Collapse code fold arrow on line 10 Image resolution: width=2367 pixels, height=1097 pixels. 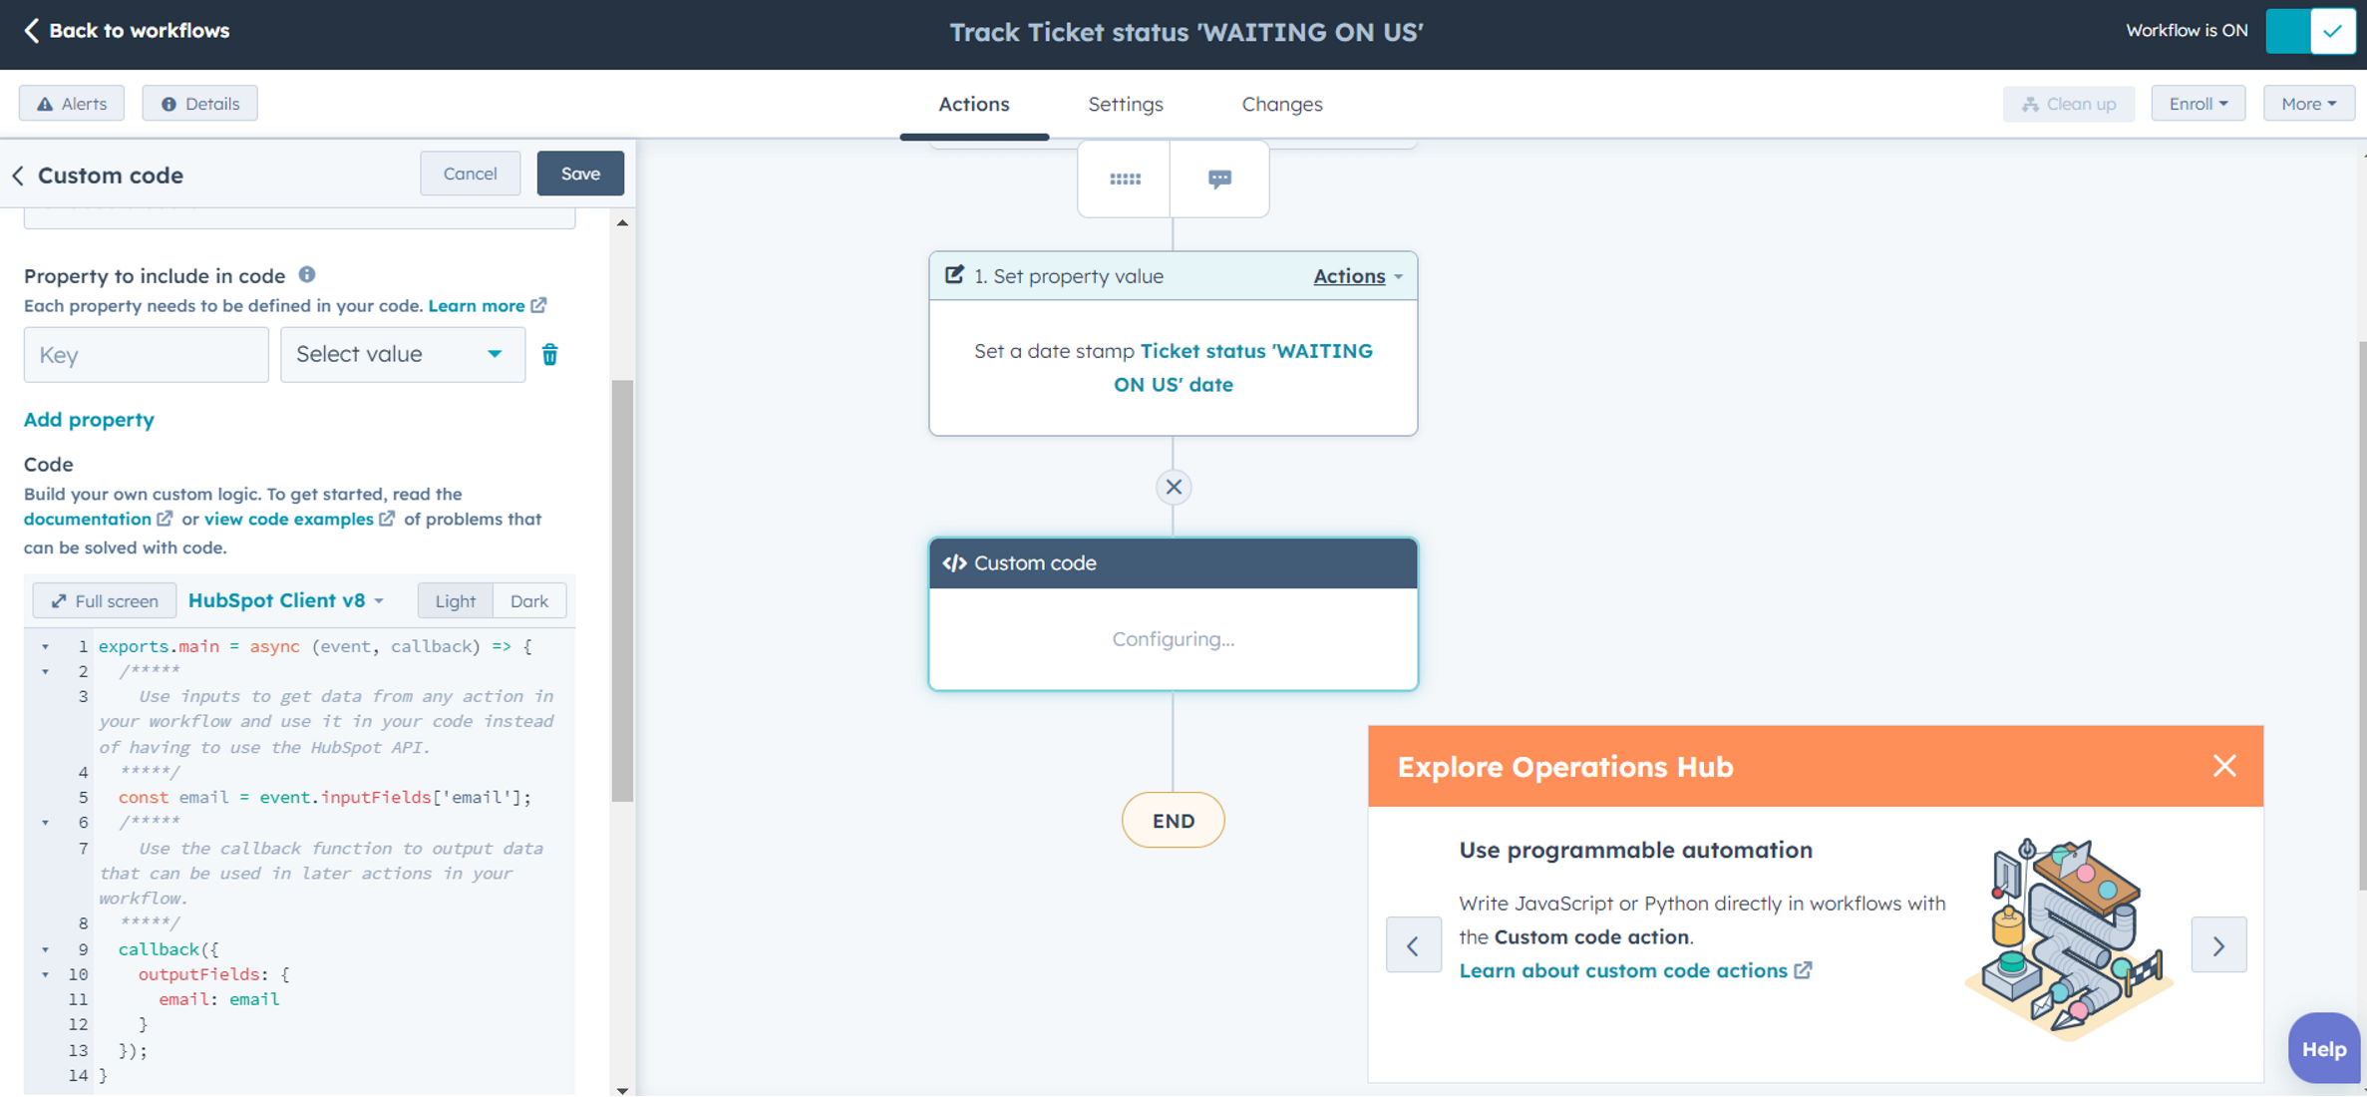coord(45,975)
